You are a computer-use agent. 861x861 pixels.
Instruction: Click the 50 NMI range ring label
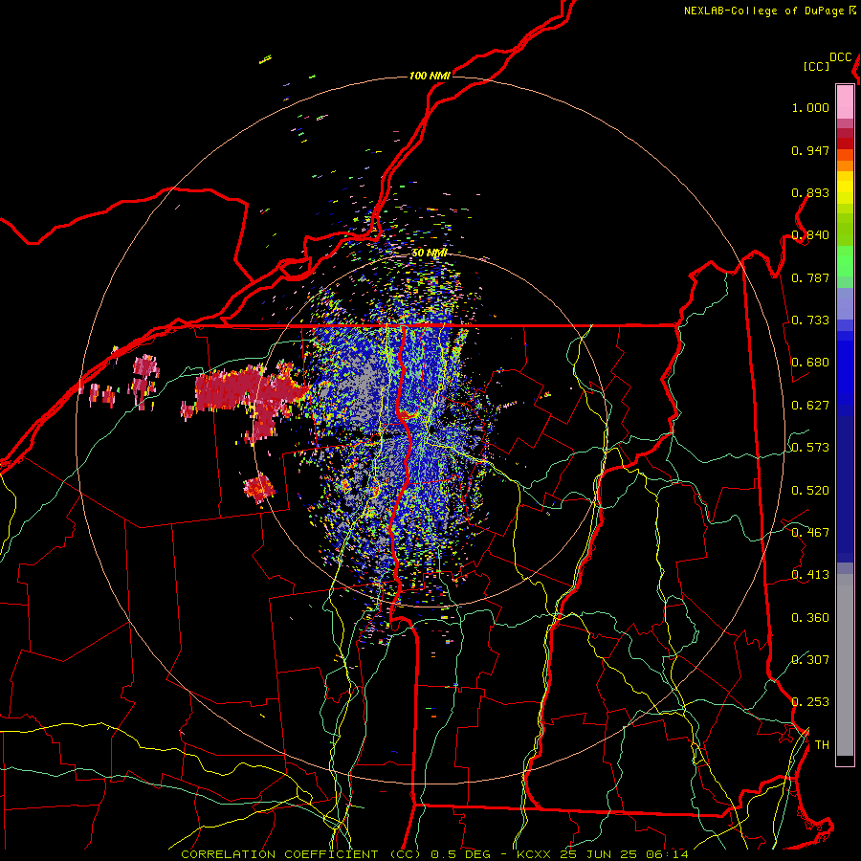430,254
